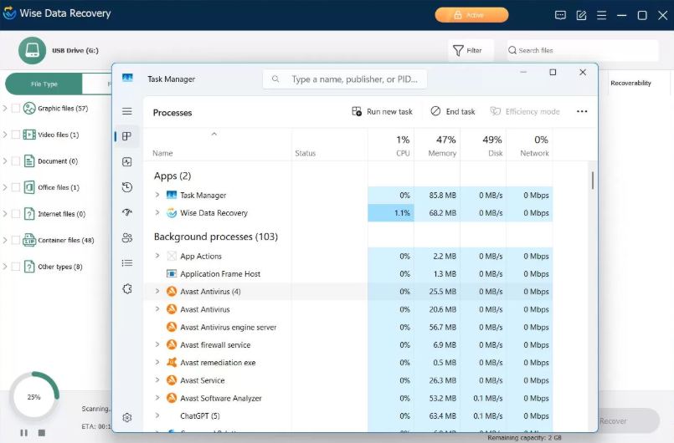This screenshot has width=674, height=443.
Task: Click Wise Data Recovery feedback chat icon
Action: tap(560, 15)
